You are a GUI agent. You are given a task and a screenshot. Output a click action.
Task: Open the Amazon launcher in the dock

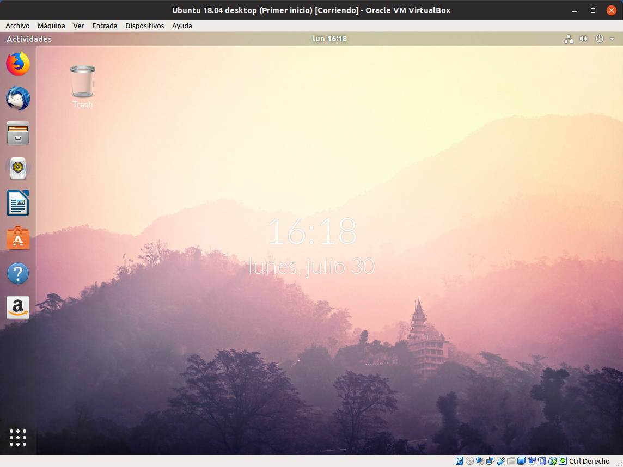[x=18, y=308]
